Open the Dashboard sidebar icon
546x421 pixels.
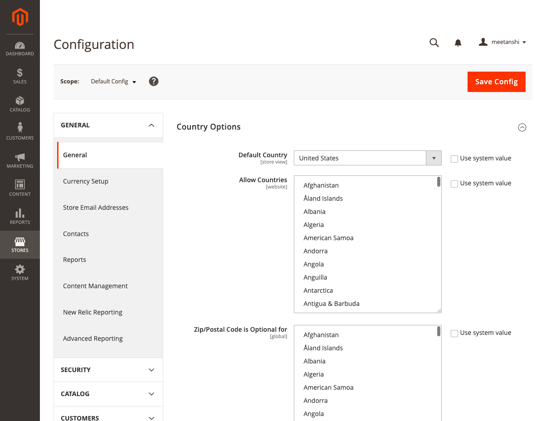[x=20, y=45]
